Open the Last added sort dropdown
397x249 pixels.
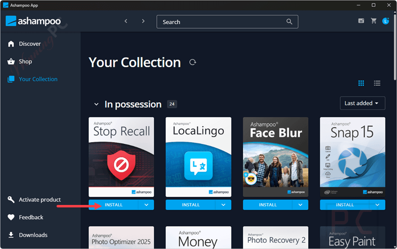362,103
